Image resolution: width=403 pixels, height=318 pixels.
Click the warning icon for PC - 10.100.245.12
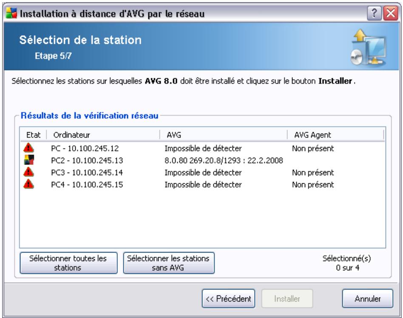tap(28, 148)
